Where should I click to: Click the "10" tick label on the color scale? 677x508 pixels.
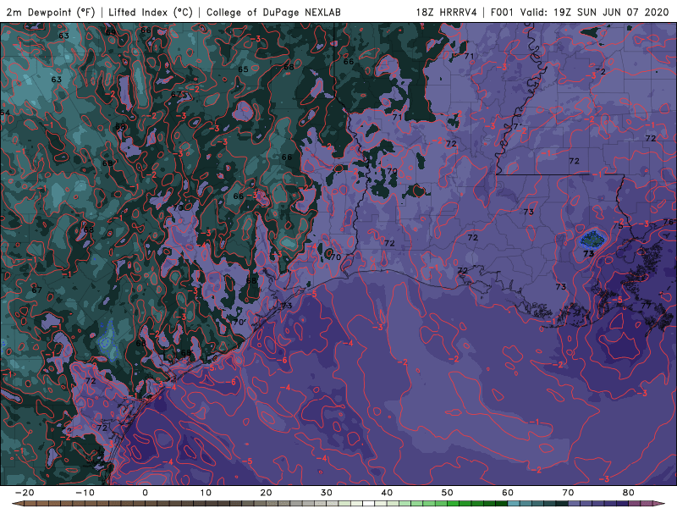click(x=206, y=493)
